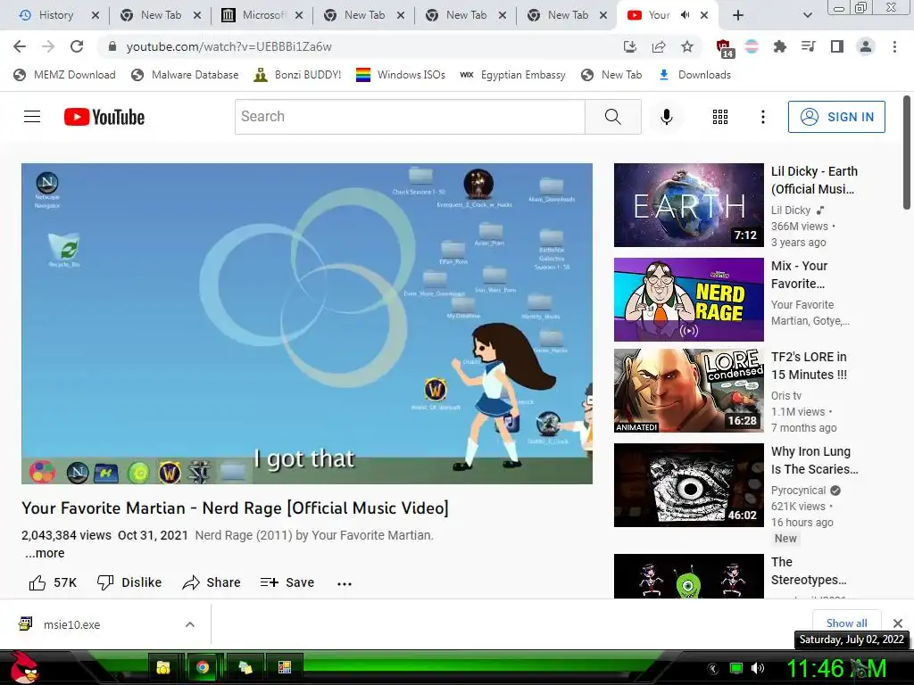The height and width of the screenshot is (685, 914).
Task: Open the Bonzi BUDDY! bookmark
Action: pyautogui.click(x=298, y=75)
